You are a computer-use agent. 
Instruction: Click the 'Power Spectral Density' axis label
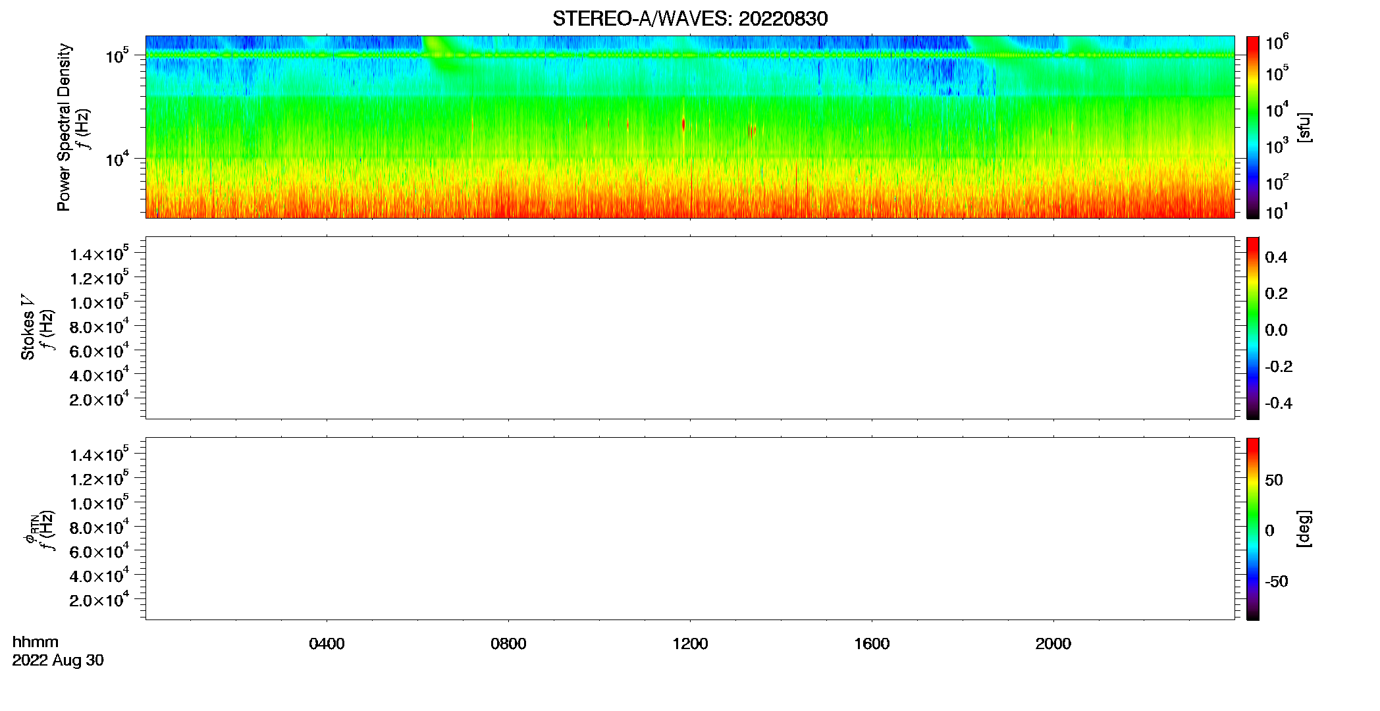click(64, 127)
